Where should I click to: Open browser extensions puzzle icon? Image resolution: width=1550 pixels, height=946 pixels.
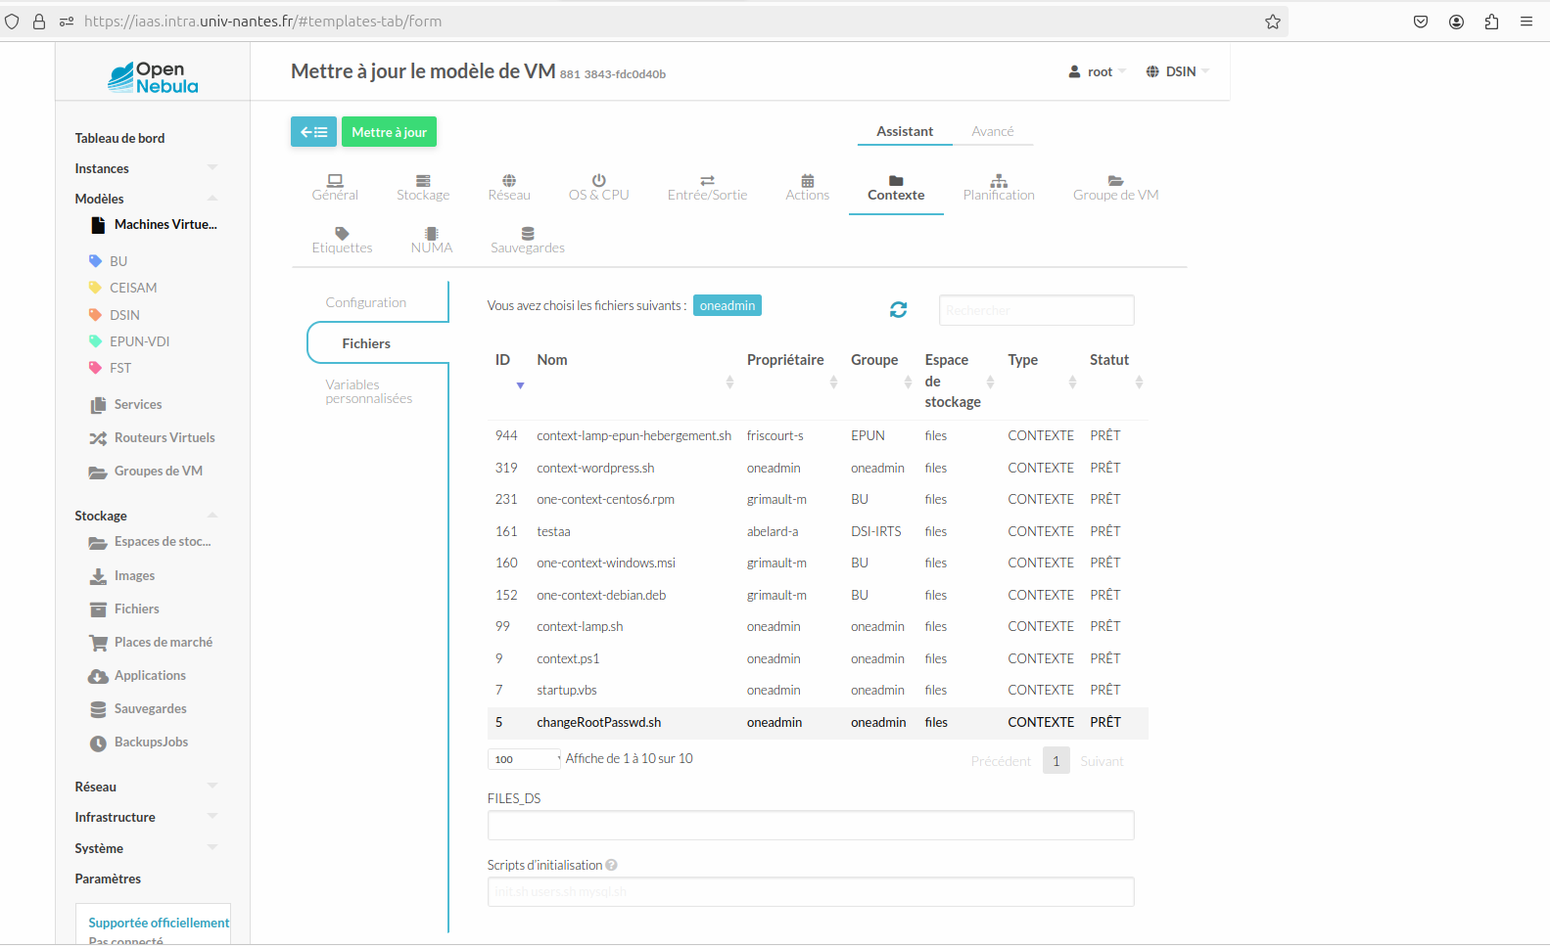click(1491, 22)
